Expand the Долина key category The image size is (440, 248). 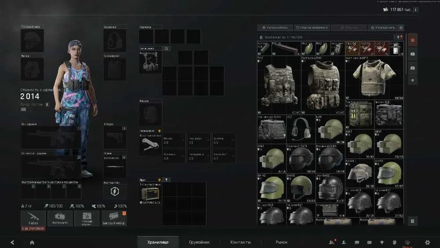coord(224,140)
